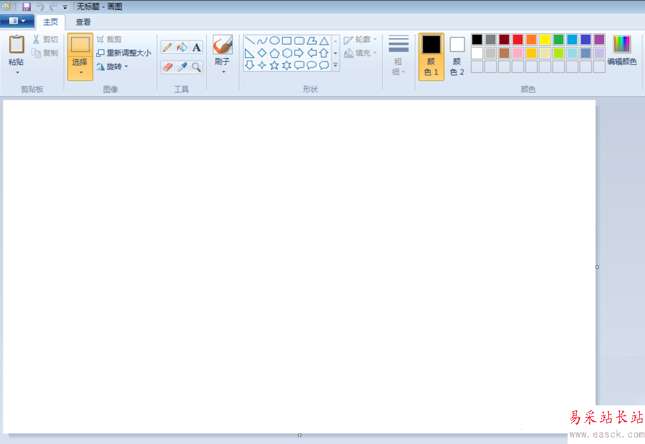Pick the rectangle shape
Screen dimensions: 645x444
pos(287,41)
